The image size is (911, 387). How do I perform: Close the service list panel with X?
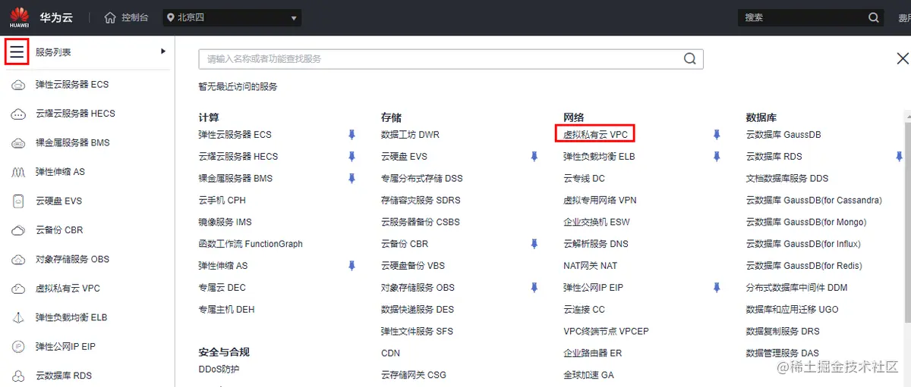click(x=903, y=58)
